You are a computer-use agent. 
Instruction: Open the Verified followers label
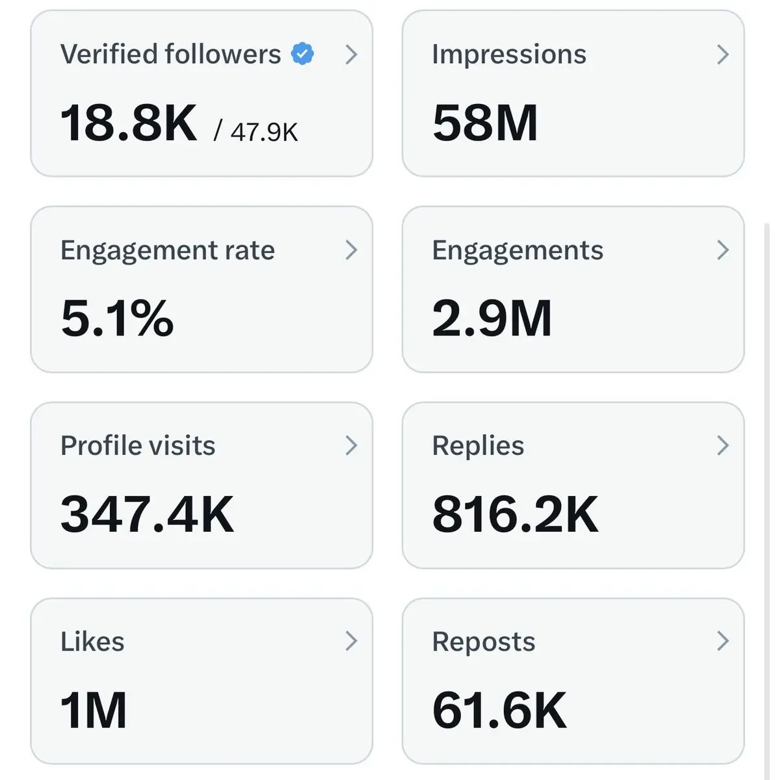[x=170, y=55]
